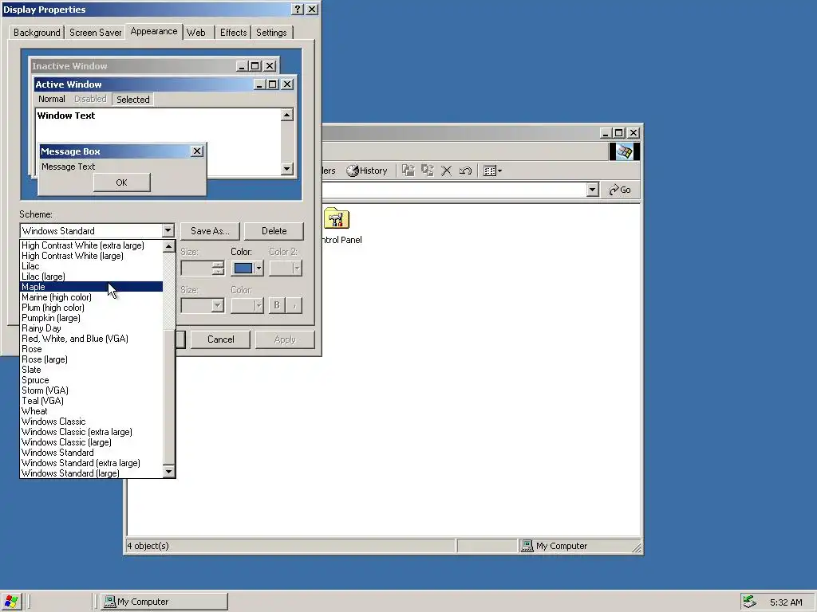Click the Start button Windows flag
The image size is (817, 612).
10,602
